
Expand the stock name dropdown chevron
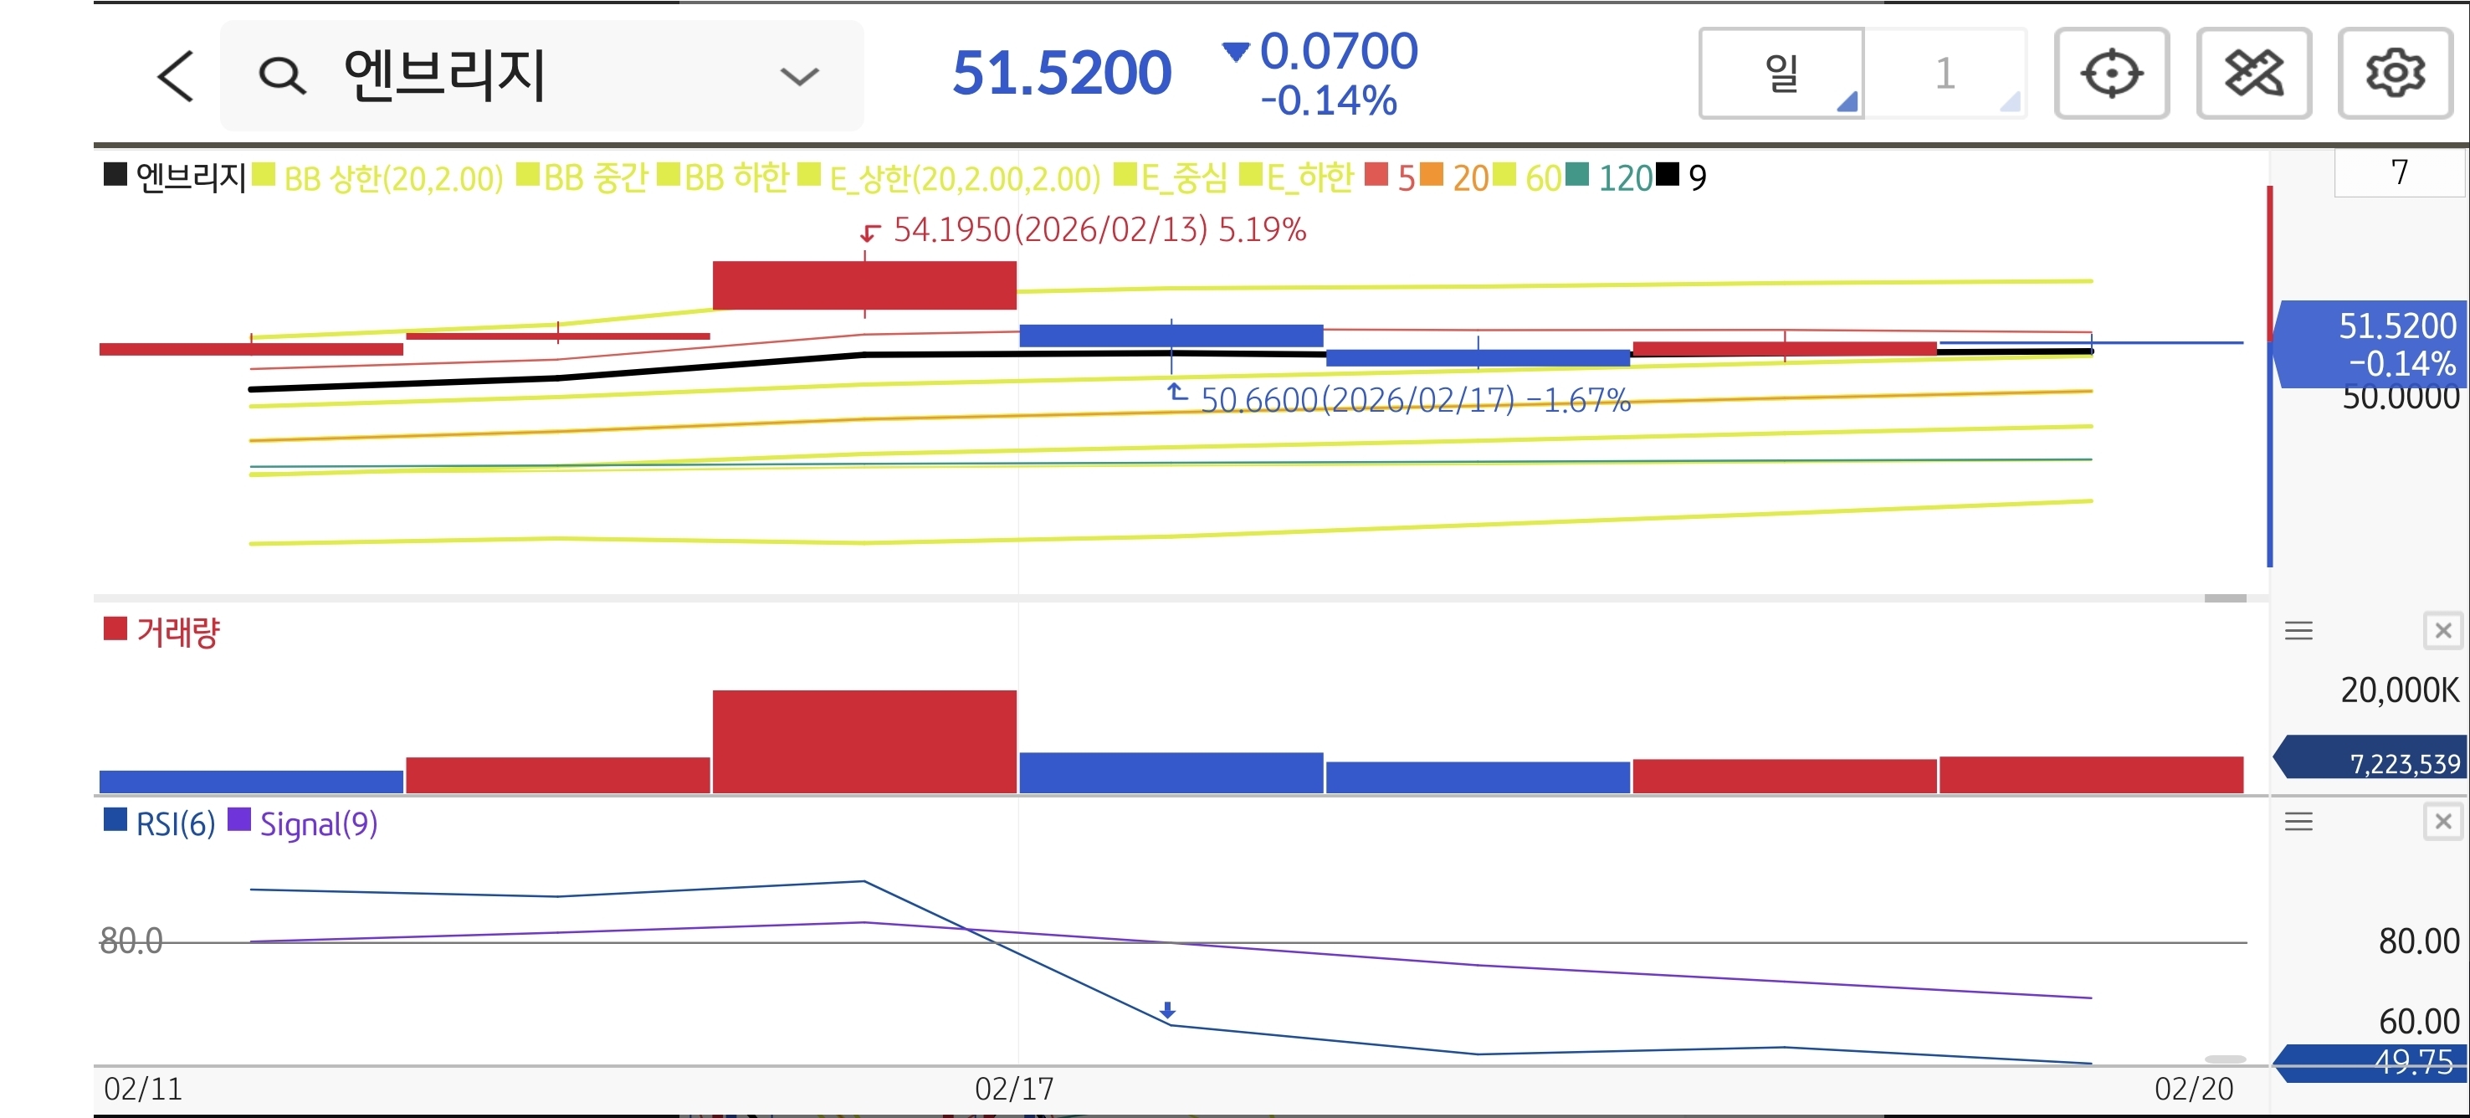[799, 76]
